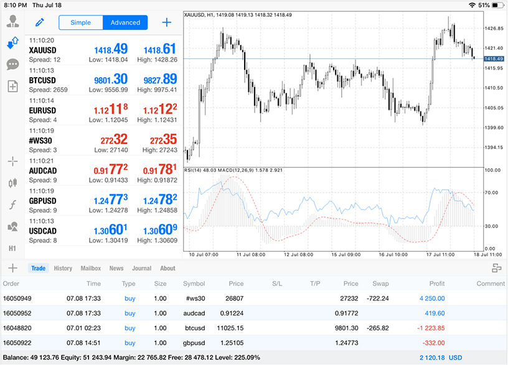Tap XAUUSD ask price 1418.61
This screenshot has height=365, width=508.
tap(160, 49)
